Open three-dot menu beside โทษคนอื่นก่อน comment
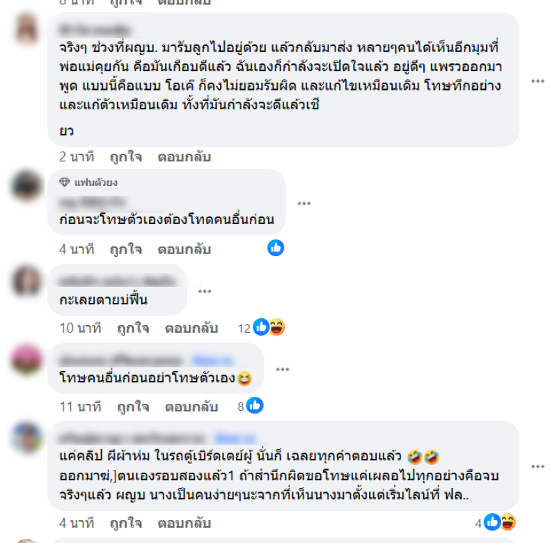 [283, 370]
